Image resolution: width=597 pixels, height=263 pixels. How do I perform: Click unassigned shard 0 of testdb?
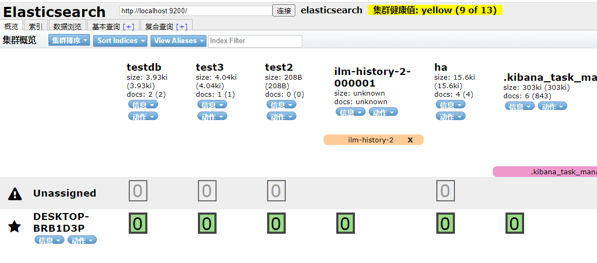pyautogui.click(x=138, y=191)
